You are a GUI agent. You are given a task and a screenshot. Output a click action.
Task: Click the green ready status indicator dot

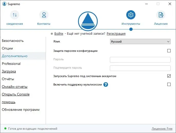coord(5,128)
